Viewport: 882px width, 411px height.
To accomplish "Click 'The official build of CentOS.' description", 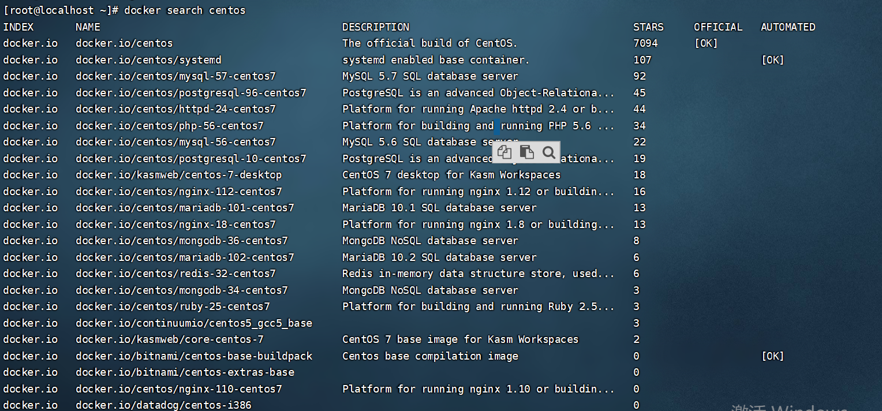I will (430, 43).
